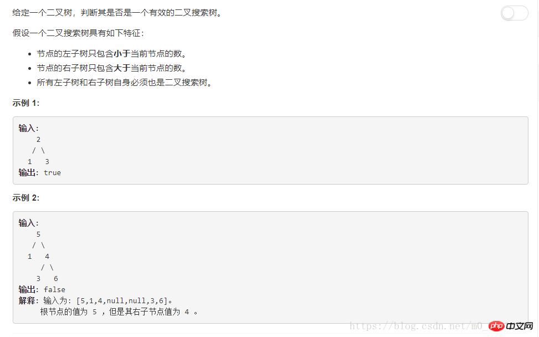Image resolution: width=539 pixels, height=337 pixels.
Task: Click the true output value
Action: [52, 172]
